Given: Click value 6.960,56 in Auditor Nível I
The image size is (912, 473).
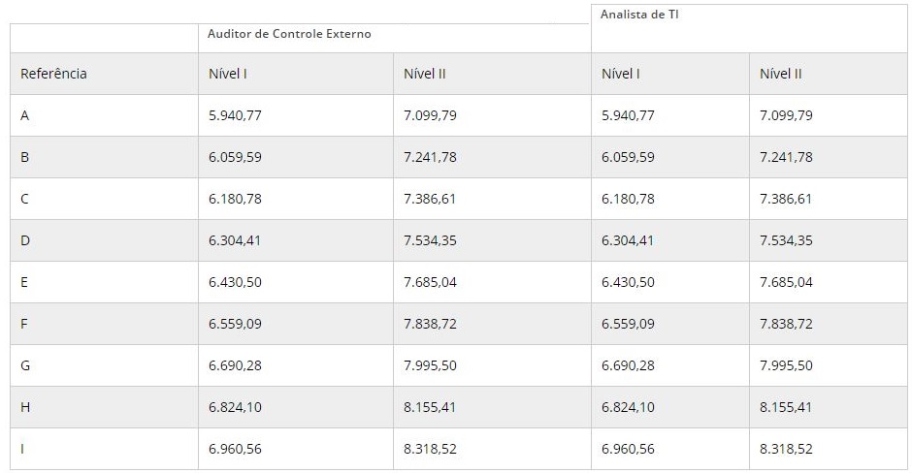Looking at the screenshot, I should (x=235, y=449).
